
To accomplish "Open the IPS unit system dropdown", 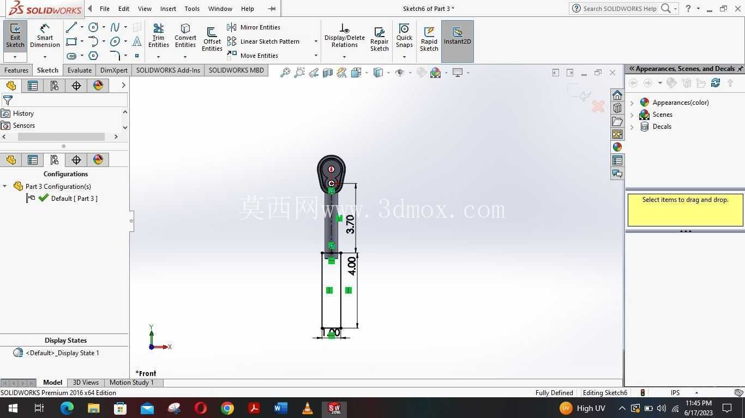I will click(x=696, y=393).
